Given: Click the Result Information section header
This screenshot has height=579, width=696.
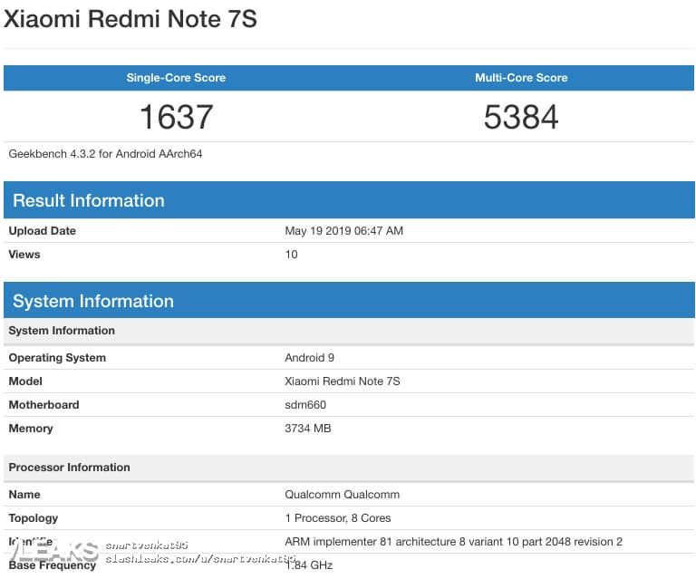Looking at the screenshot, I should click(x=349, y=200).
